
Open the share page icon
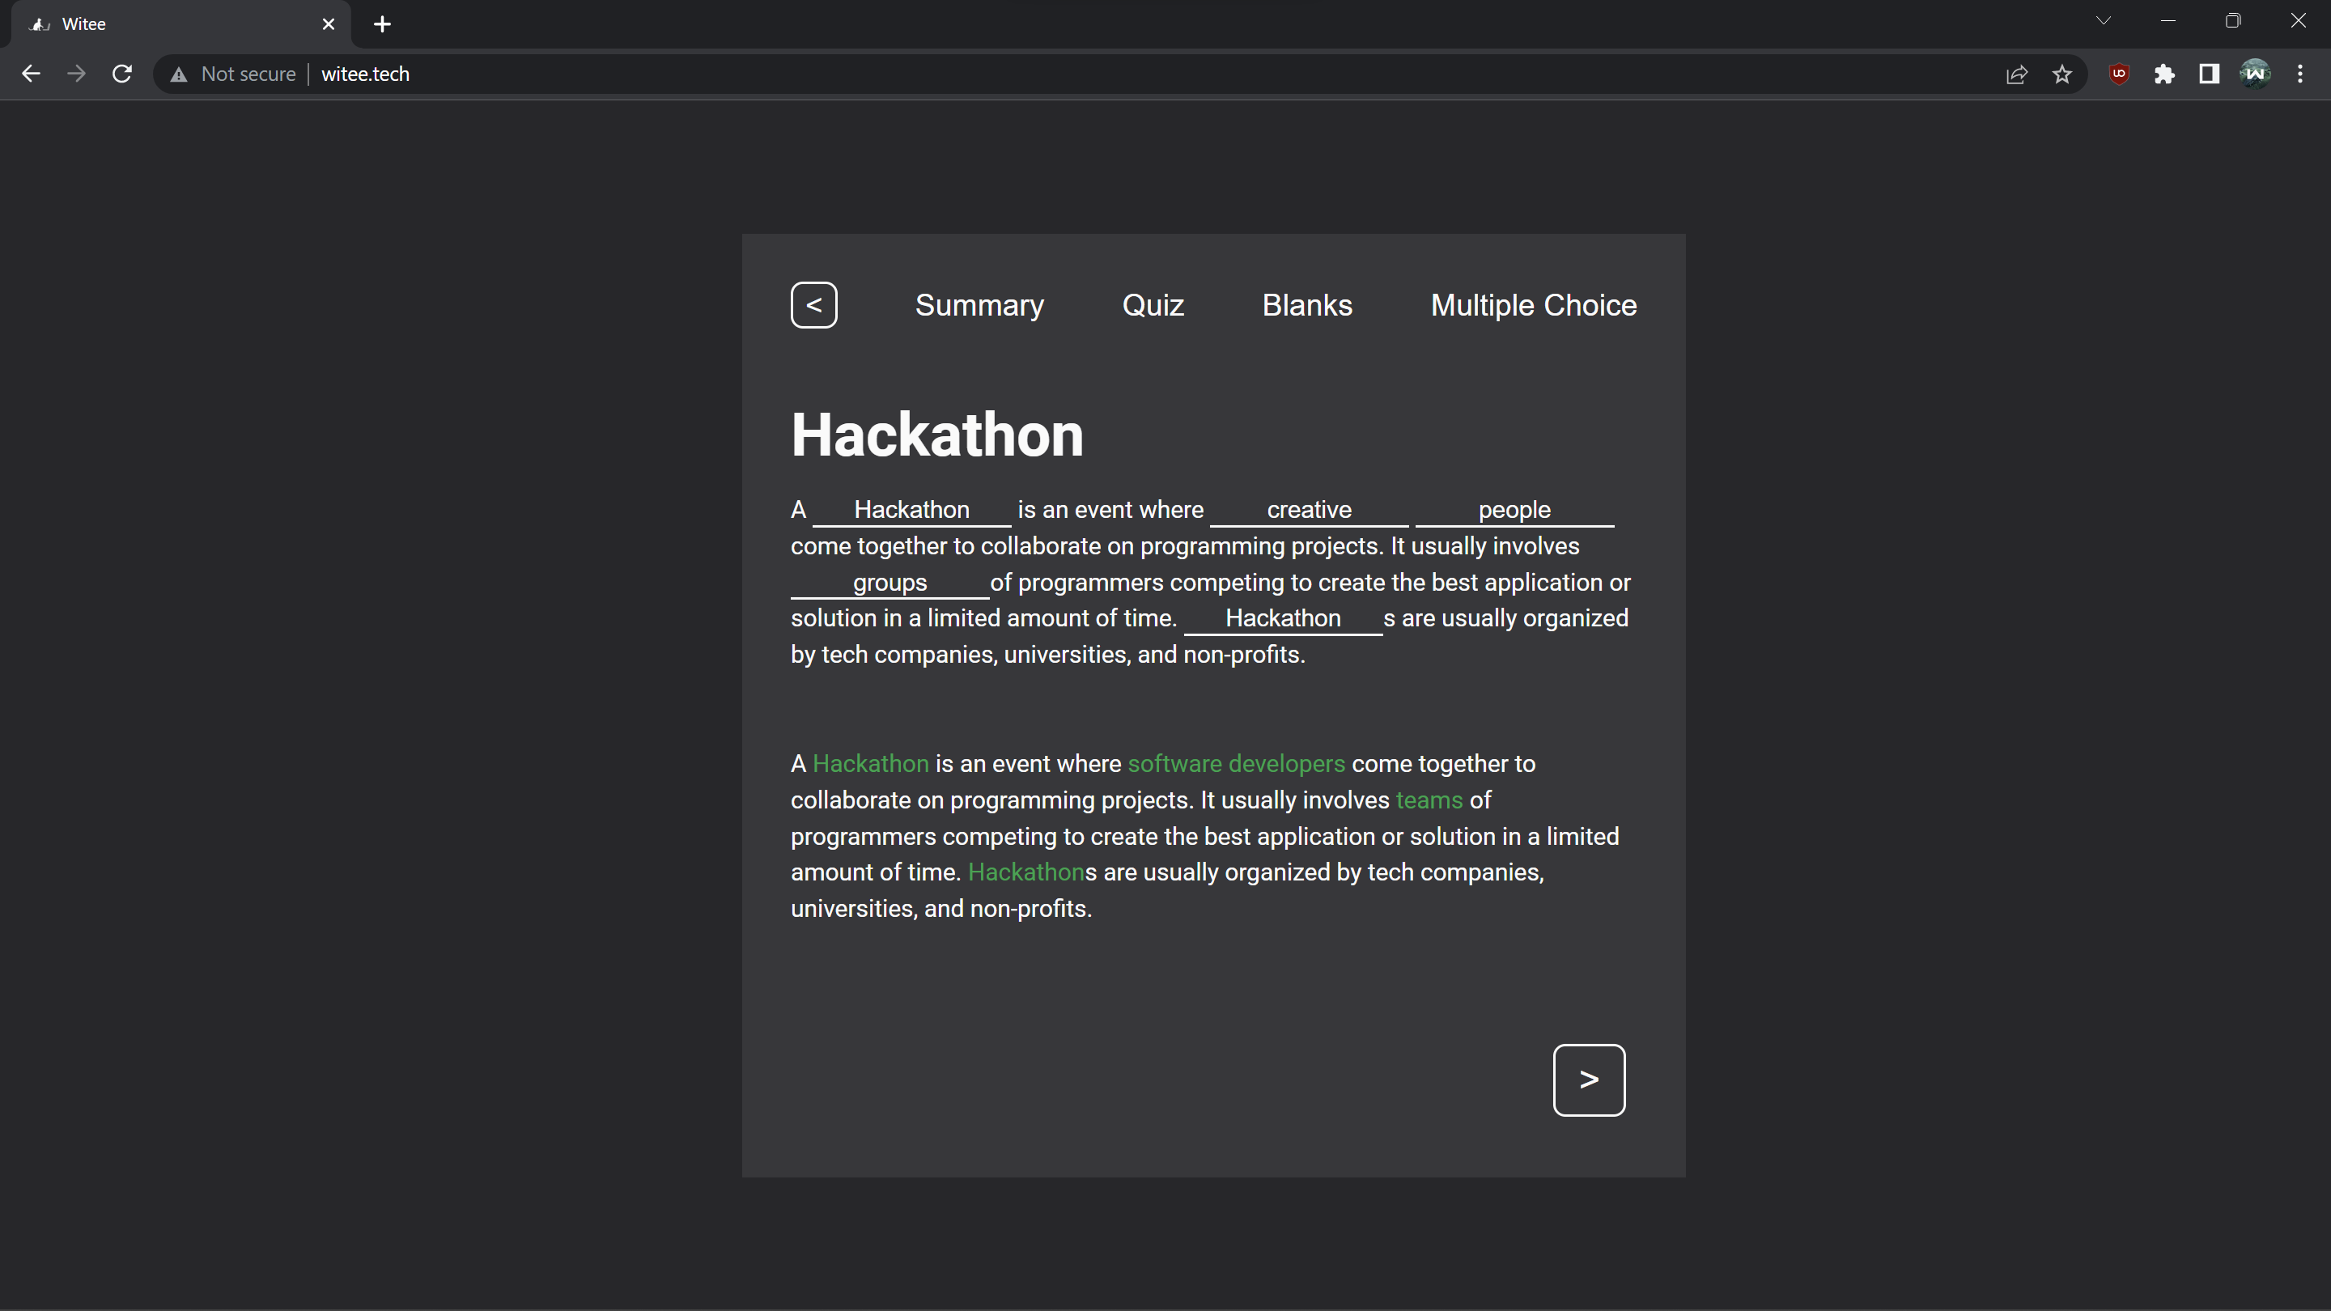click(2016, 74)
